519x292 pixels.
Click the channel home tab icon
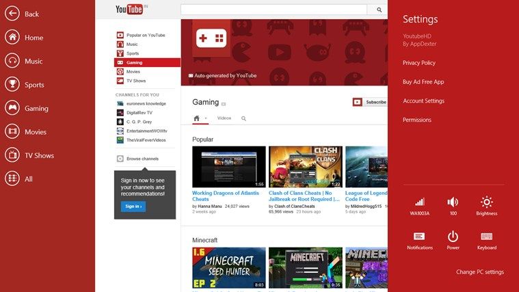click(197, 118)
